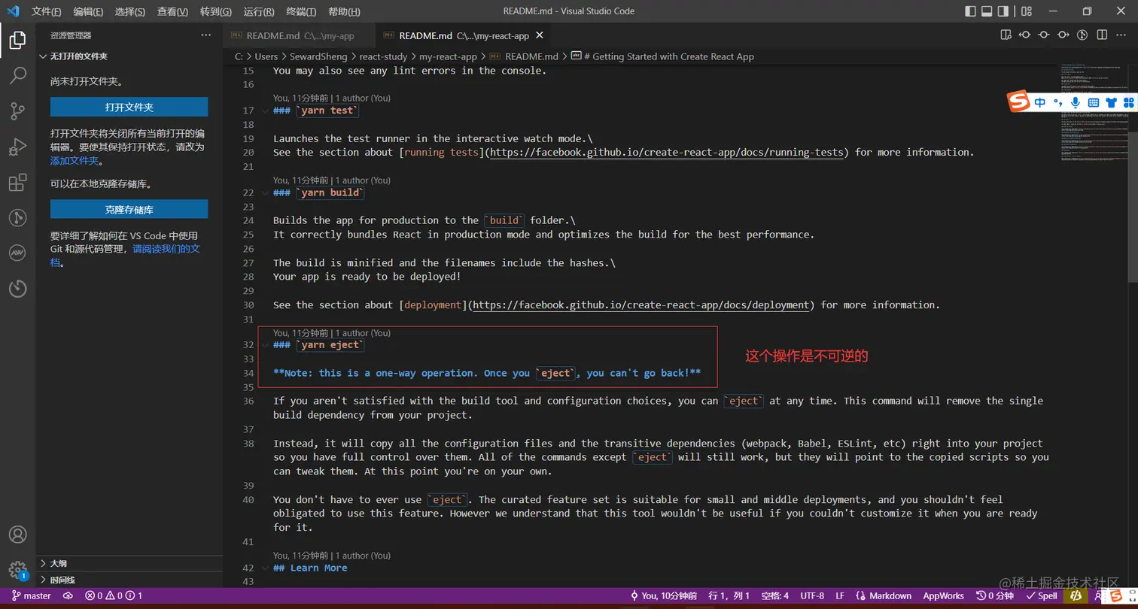Open the Source Control view
Screen dimensions: 1138x609
(17, 111)
